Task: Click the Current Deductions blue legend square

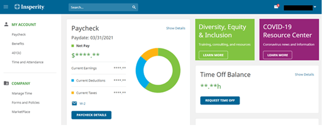Action: pos(73,81)
